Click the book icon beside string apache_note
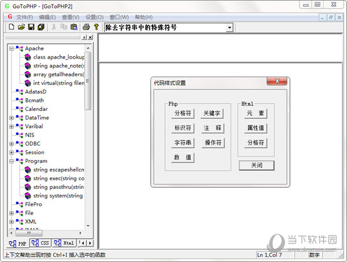Image resolution: width=347 pixels, height=262 pixels. point(28,66)
